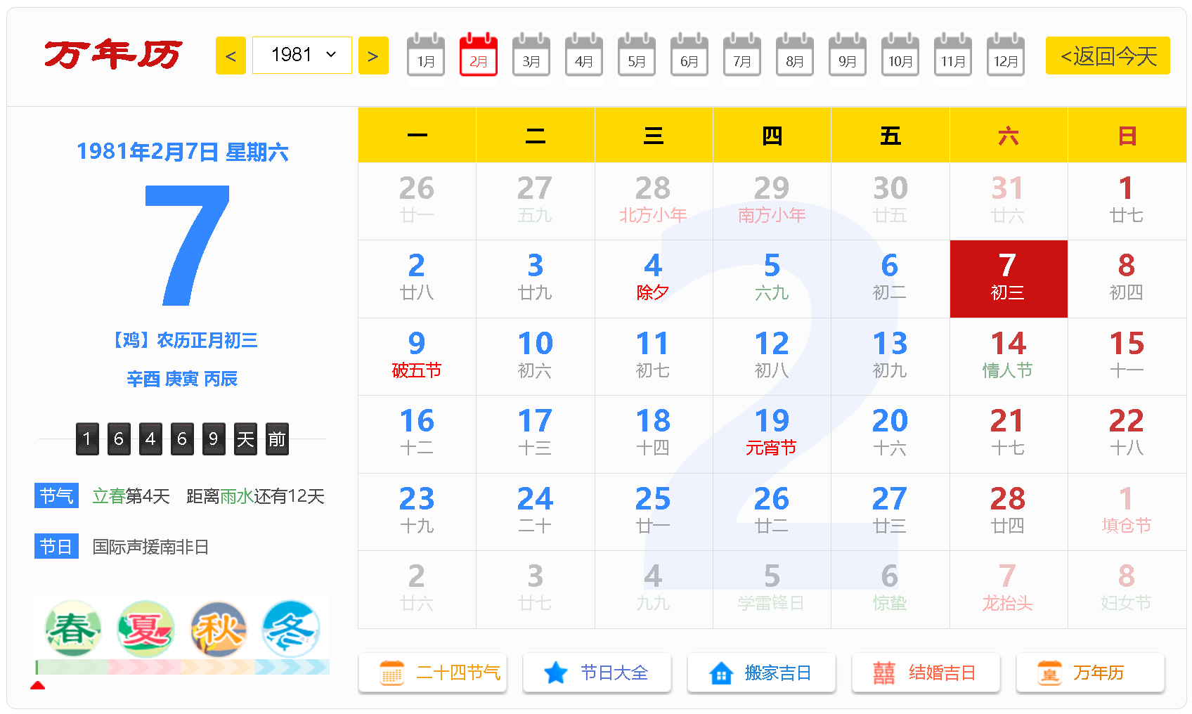
Task: Choose the Autumn season icon
Action: [219, 628]
